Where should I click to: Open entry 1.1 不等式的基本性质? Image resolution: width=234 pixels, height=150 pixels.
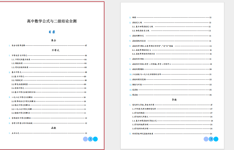[49, 59]
